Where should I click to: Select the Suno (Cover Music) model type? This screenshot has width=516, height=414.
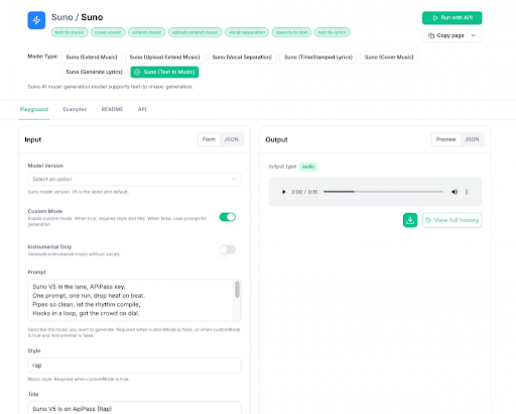pyautogui.click(x=389, y=57)
